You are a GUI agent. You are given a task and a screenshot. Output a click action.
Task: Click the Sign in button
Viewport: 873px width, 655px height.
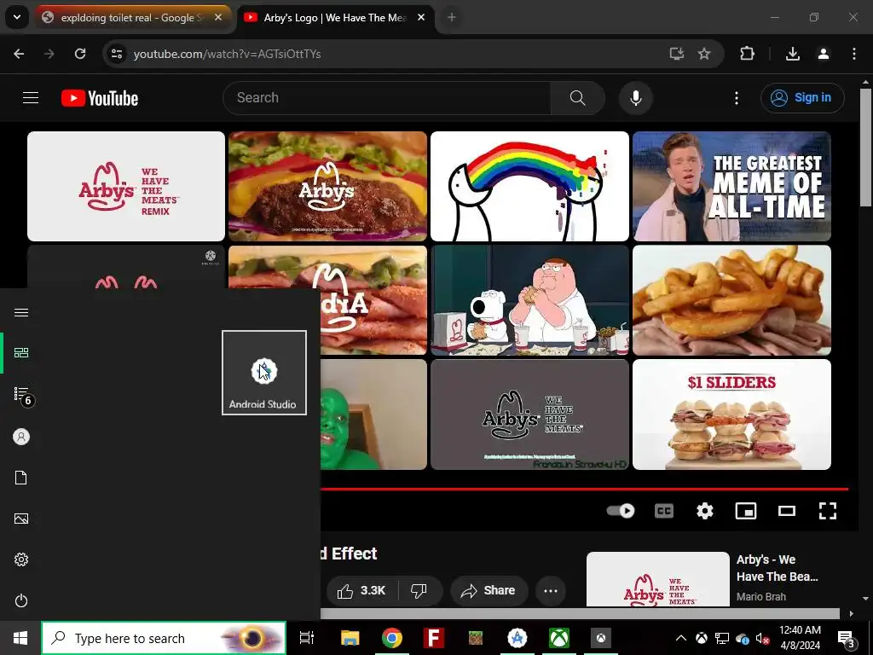click(801, 97)
